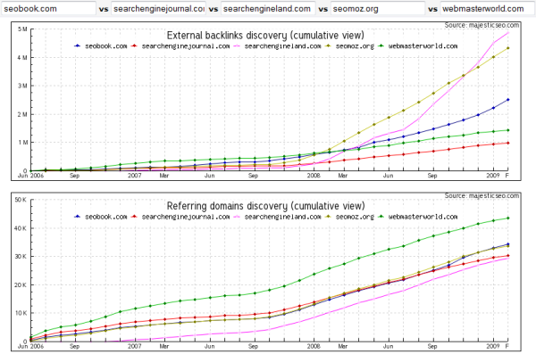
Task: Click the Referring domains discovery chart title
Action: click(265, 206)
